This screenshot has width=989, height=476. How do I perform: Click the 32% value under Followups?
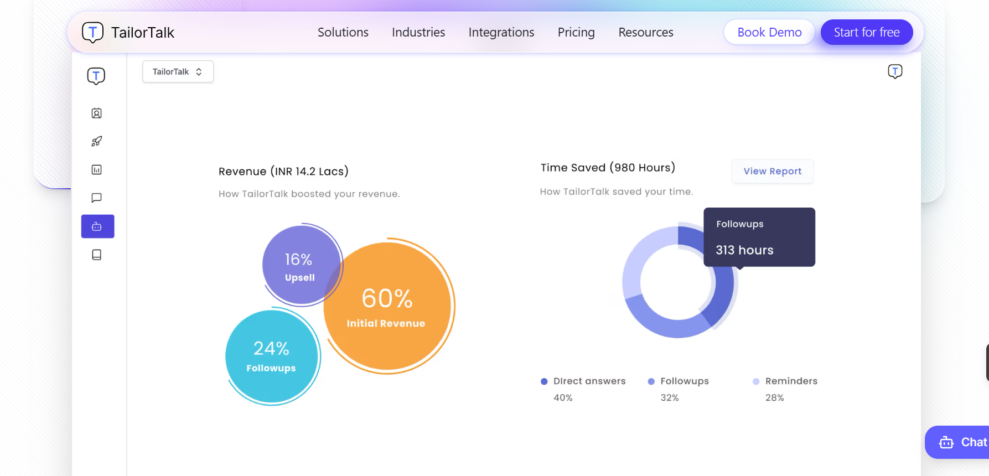click(670, 398)
